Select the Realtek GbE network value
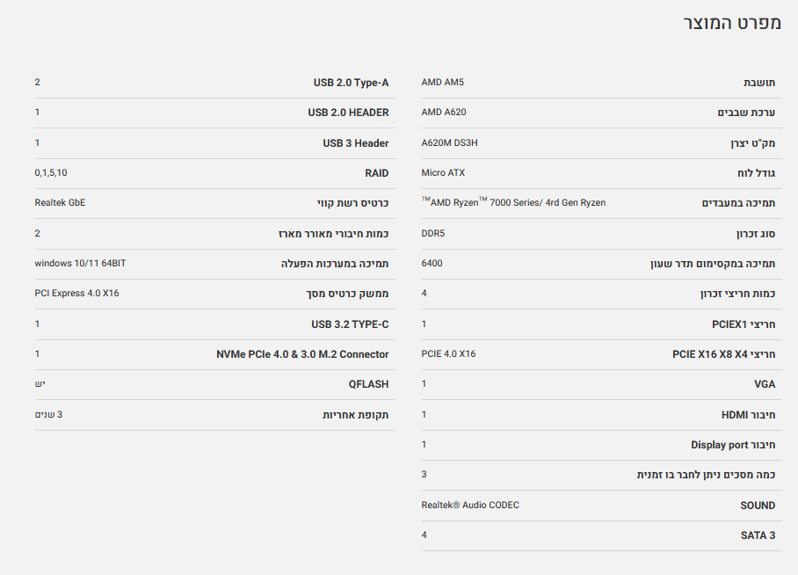 (x=60, y=203)
